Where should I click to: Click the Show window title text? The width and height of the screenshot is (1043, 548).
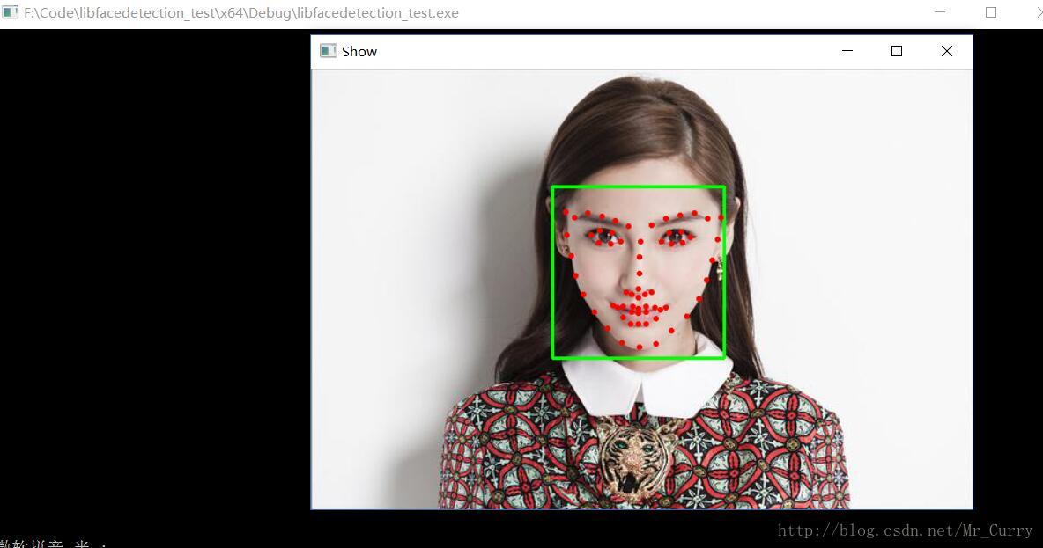[359, 51]
